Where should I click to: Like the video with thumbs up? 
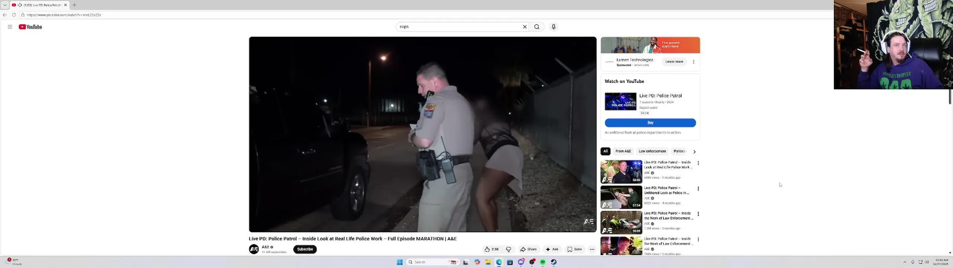492,249
